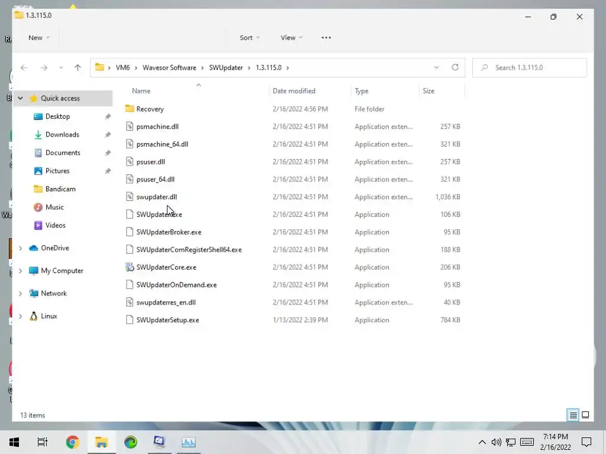Go back with the back arrow
Viewport: 606px width, 454px height.
pos(24,67)
